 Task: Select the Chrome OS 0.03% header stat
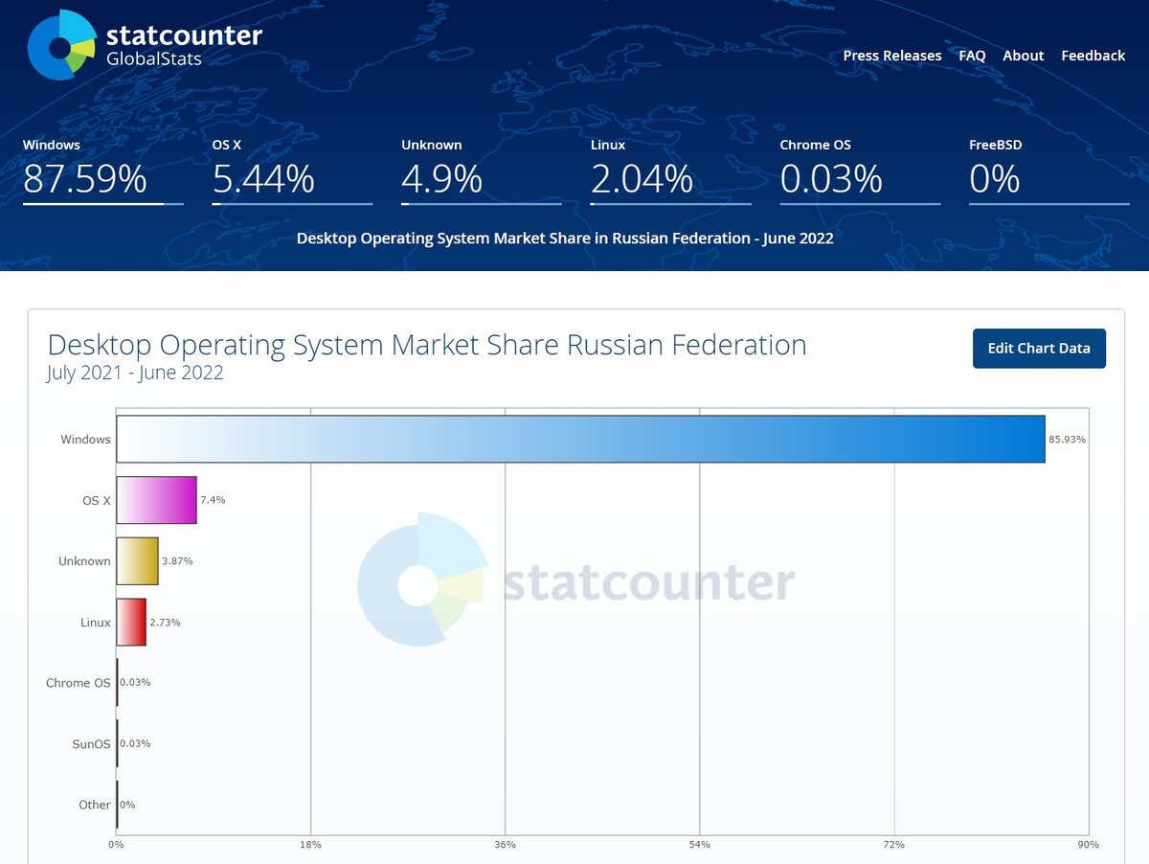860,171
